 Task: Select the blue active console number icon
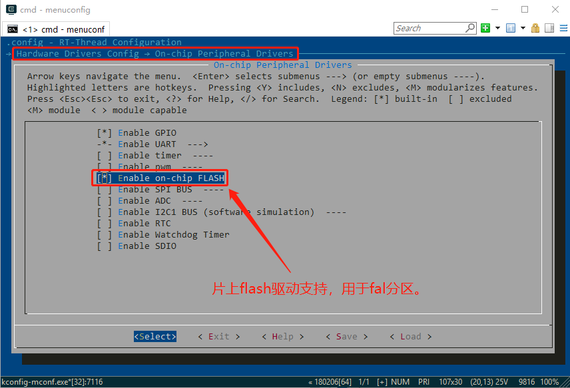509,28
